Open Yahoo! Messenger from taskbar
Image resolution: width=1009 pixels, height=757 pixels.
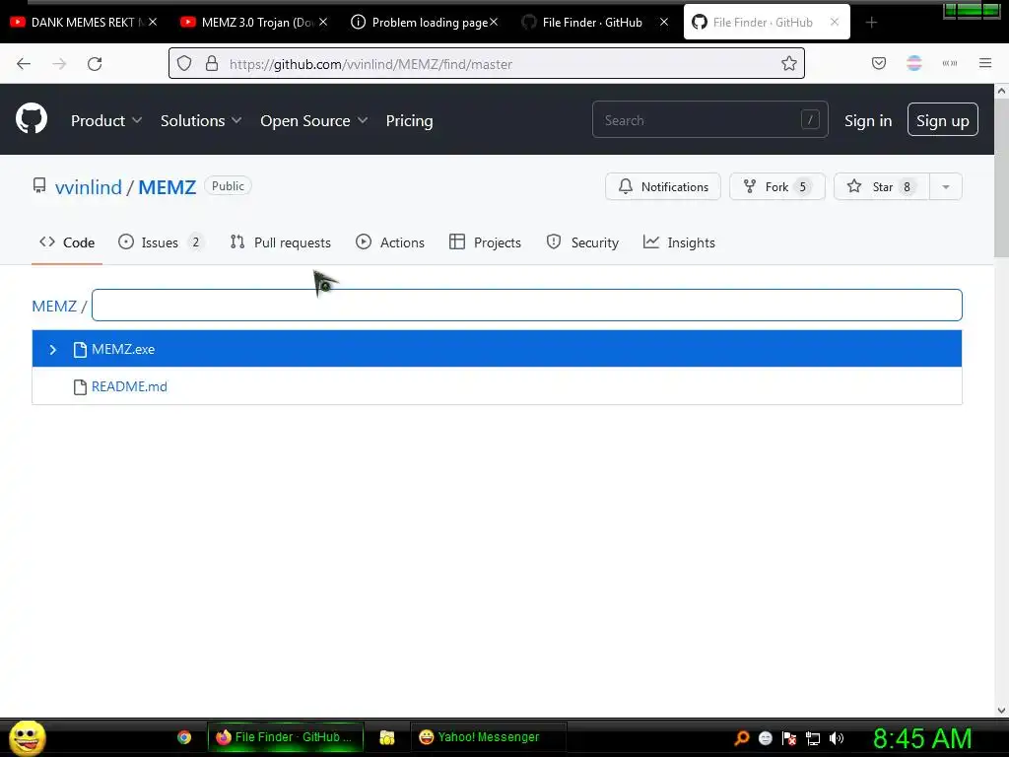[488, 737]
